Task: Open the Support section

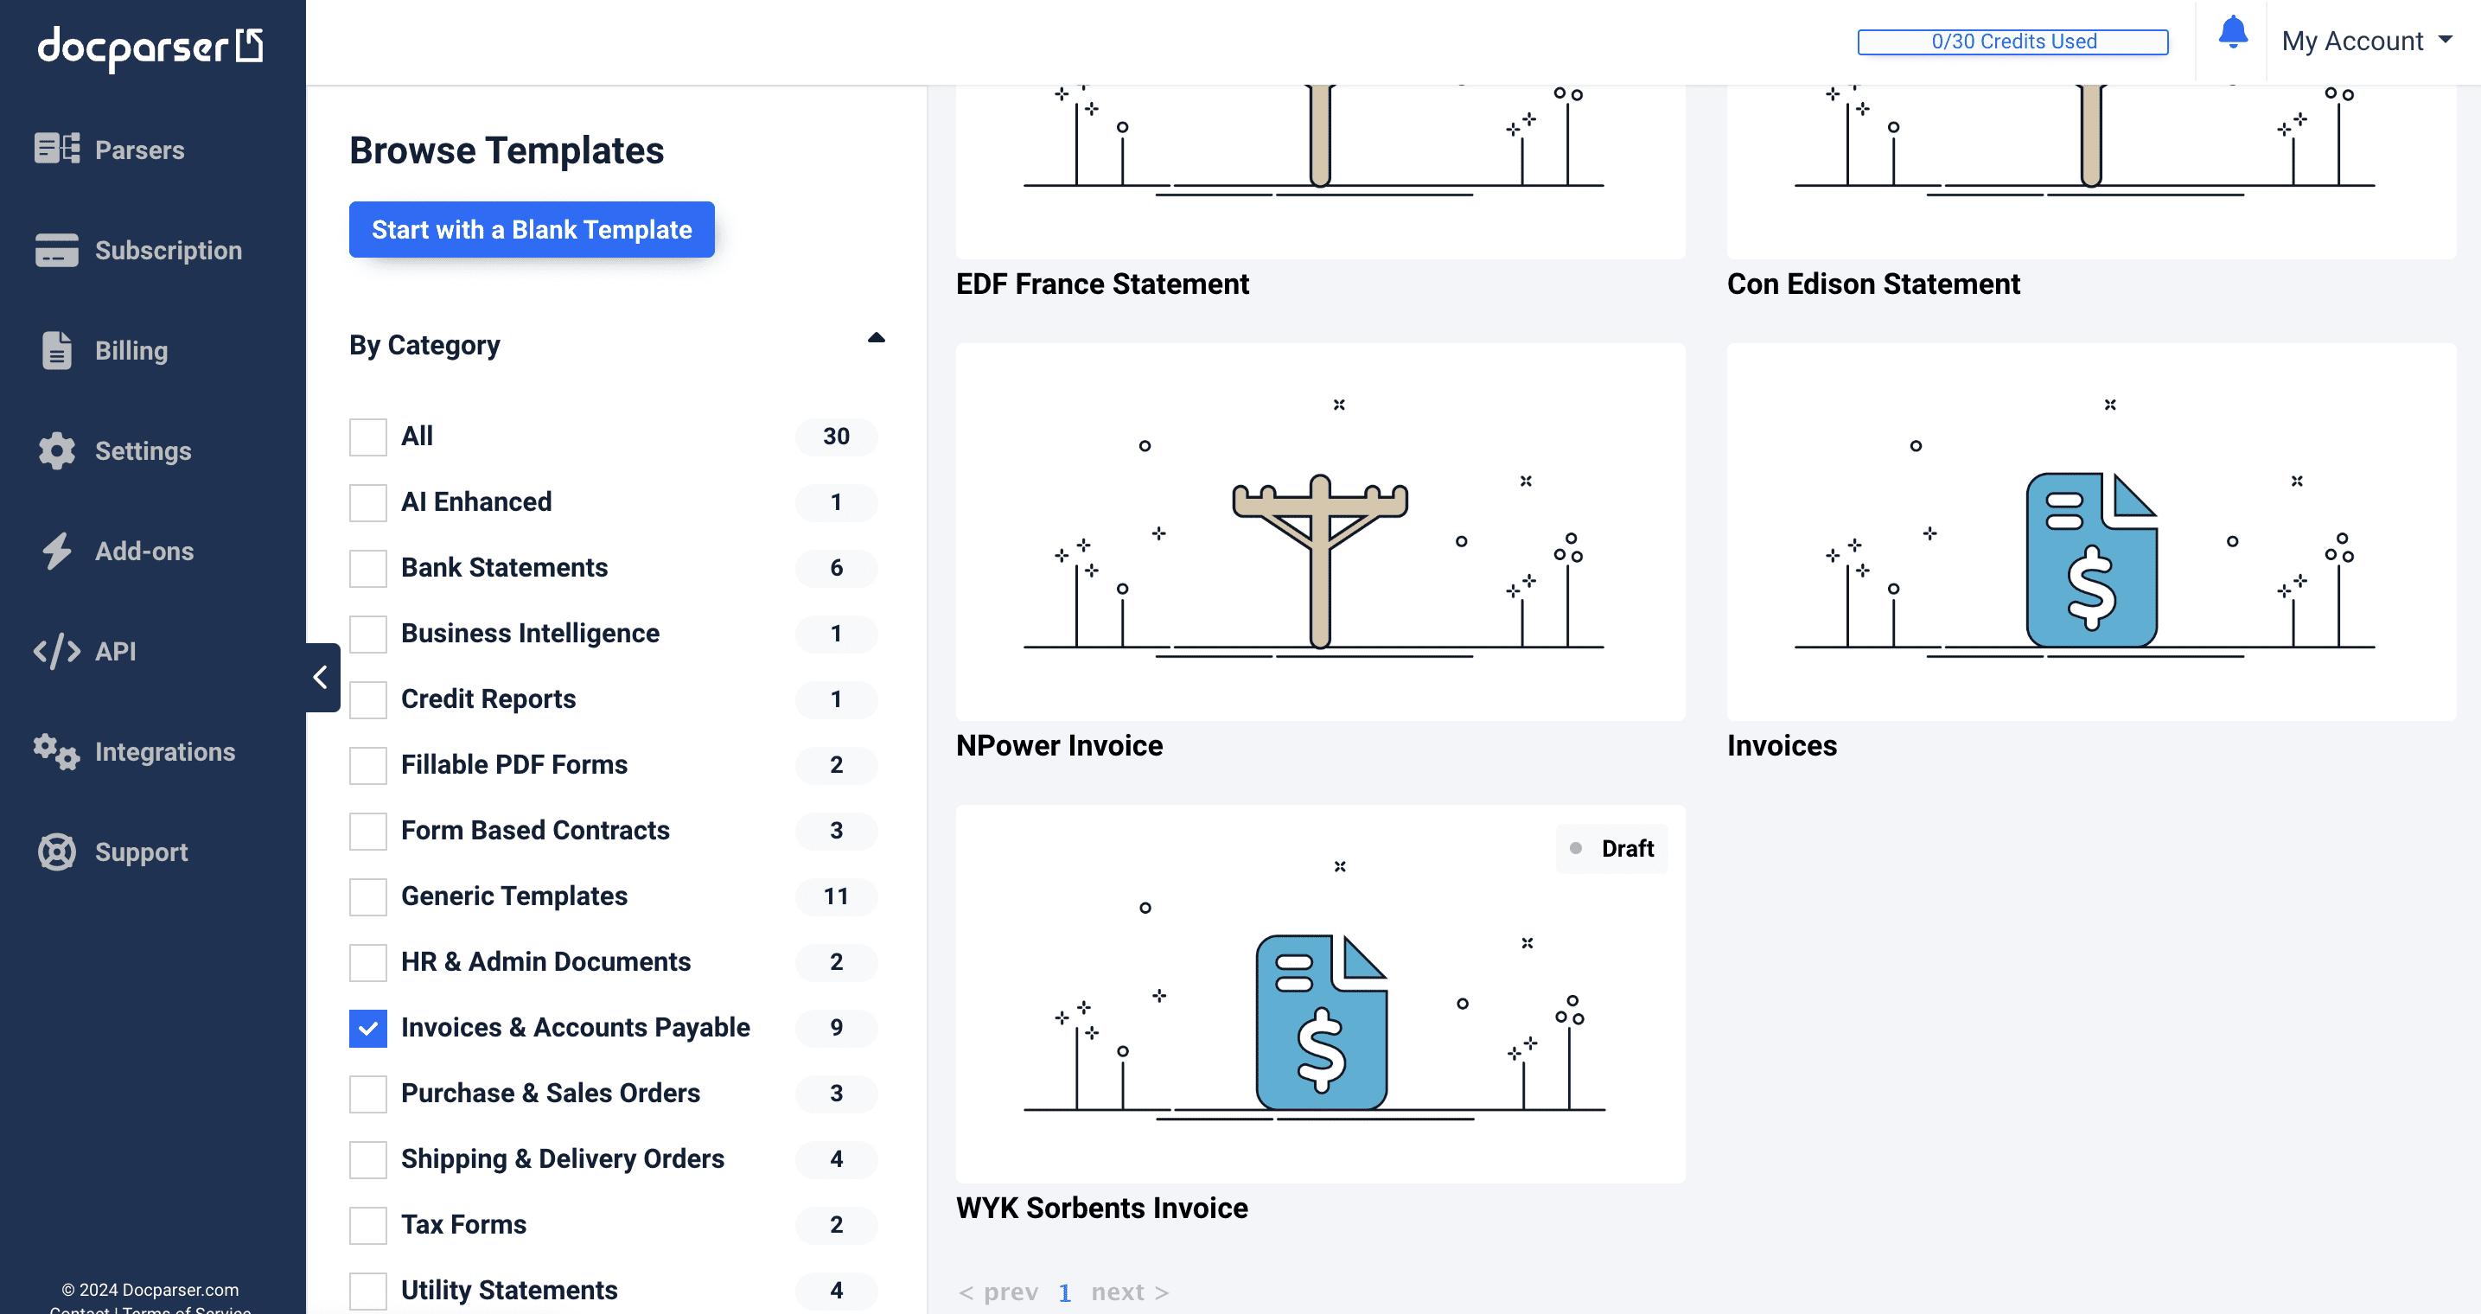Action: 141,852
